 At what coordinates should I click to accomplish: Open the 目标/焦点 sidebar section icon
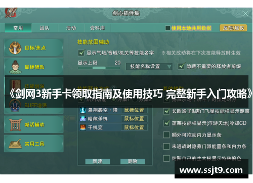point(15,48)
